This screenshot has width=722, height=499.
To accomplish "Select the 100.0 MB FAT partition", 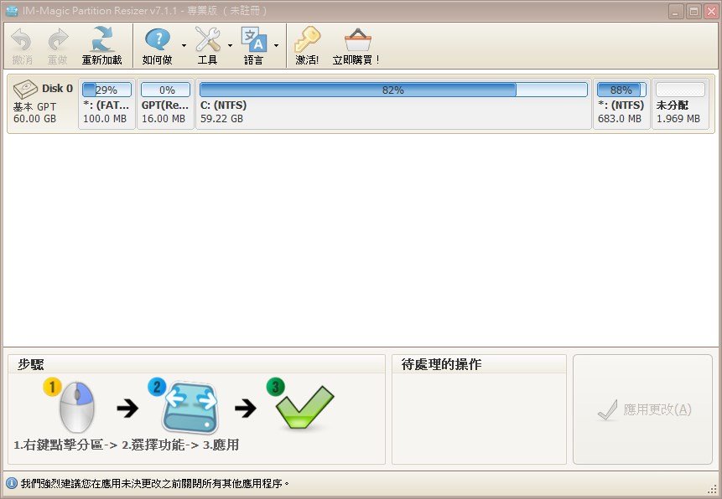I will pos(106,104).
